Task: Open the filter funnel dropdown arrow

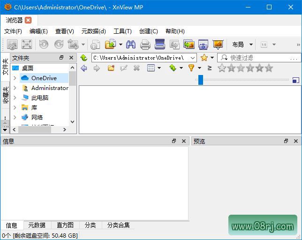Action: (x=200, y=68)
